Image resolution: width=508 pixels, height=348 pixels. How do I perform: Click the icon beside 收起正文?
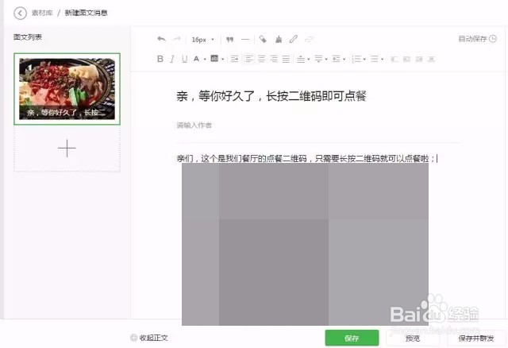coord(133,338)
